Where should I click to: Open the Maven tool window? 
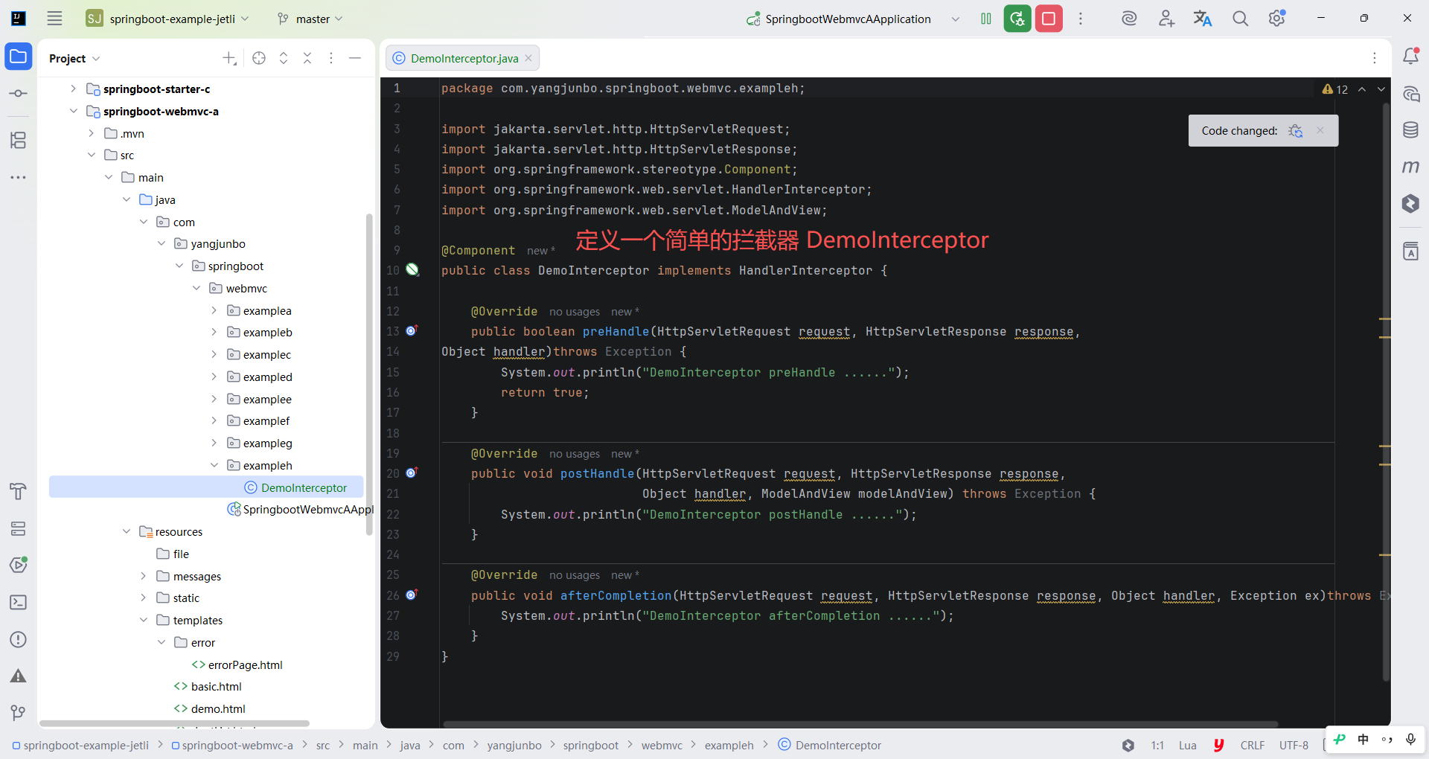[x=1410, y=167]
